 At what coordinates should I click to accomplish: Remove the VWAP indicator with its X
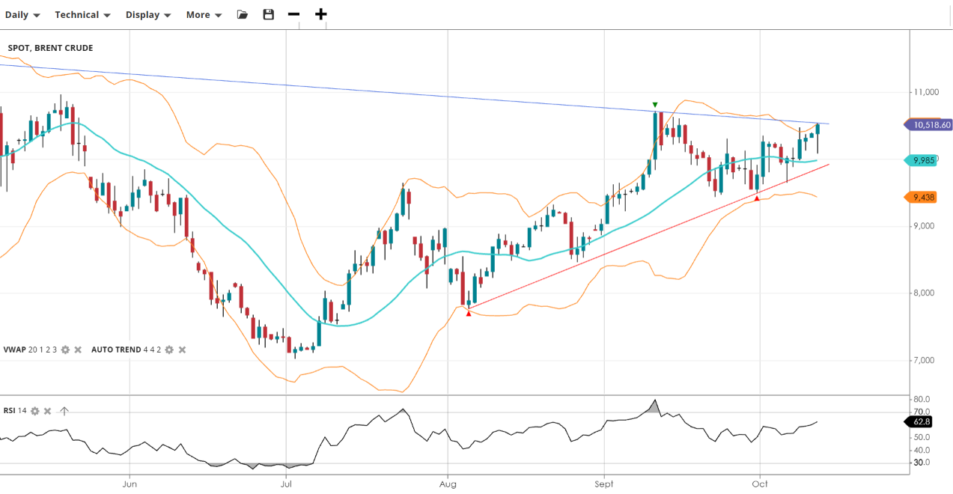[x=78, y=350]
